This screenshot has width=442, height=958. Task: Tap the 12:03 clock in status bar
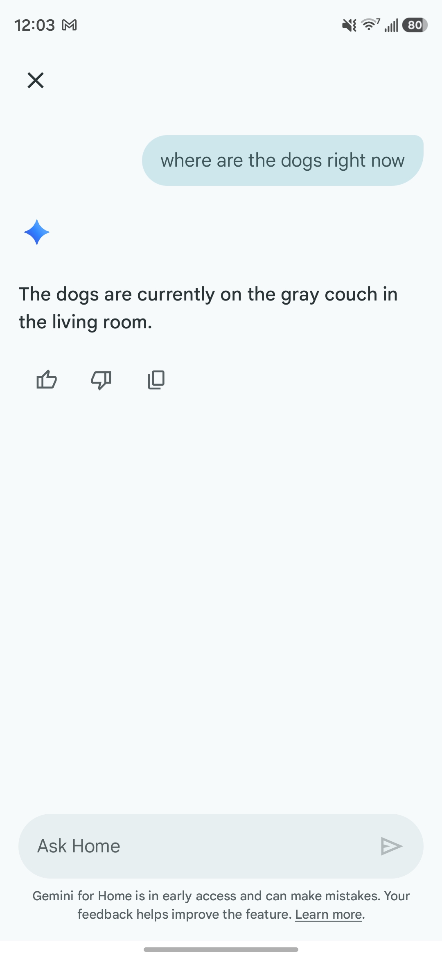[x=34, y=25]
